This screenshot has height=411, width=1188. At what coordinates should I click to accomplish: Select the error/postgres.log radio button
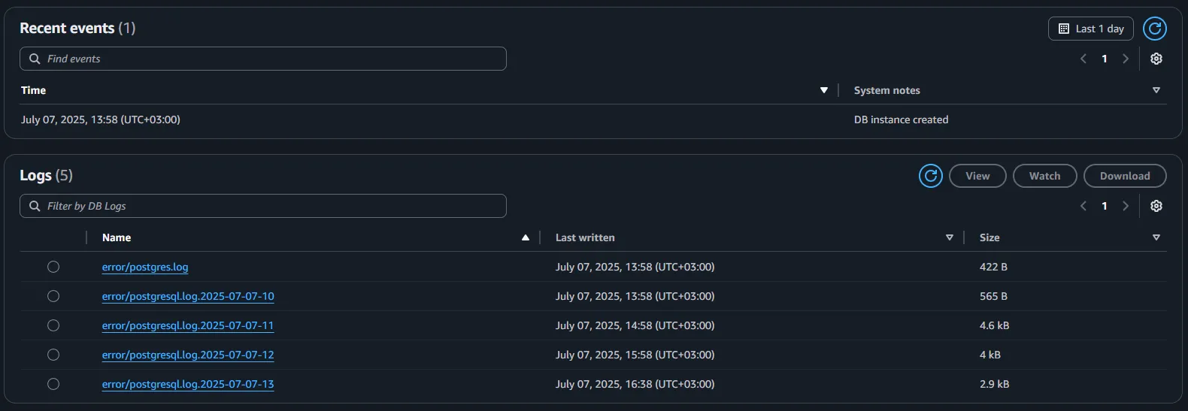coord(53,267)
